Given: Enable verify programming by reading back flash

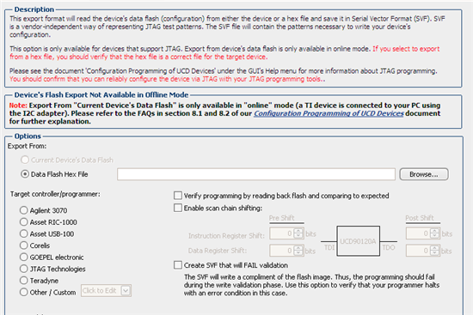Looking at the screenshot, I should (178, 196).
